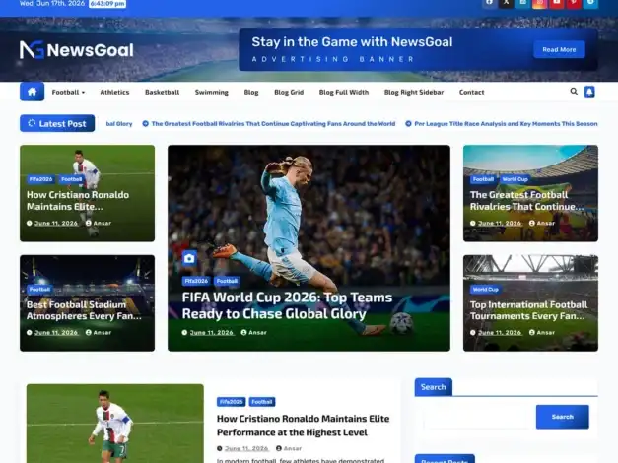Click Football tag on featured World Cup post
Viewport: 618px width, 463px height.
(227, 281)
